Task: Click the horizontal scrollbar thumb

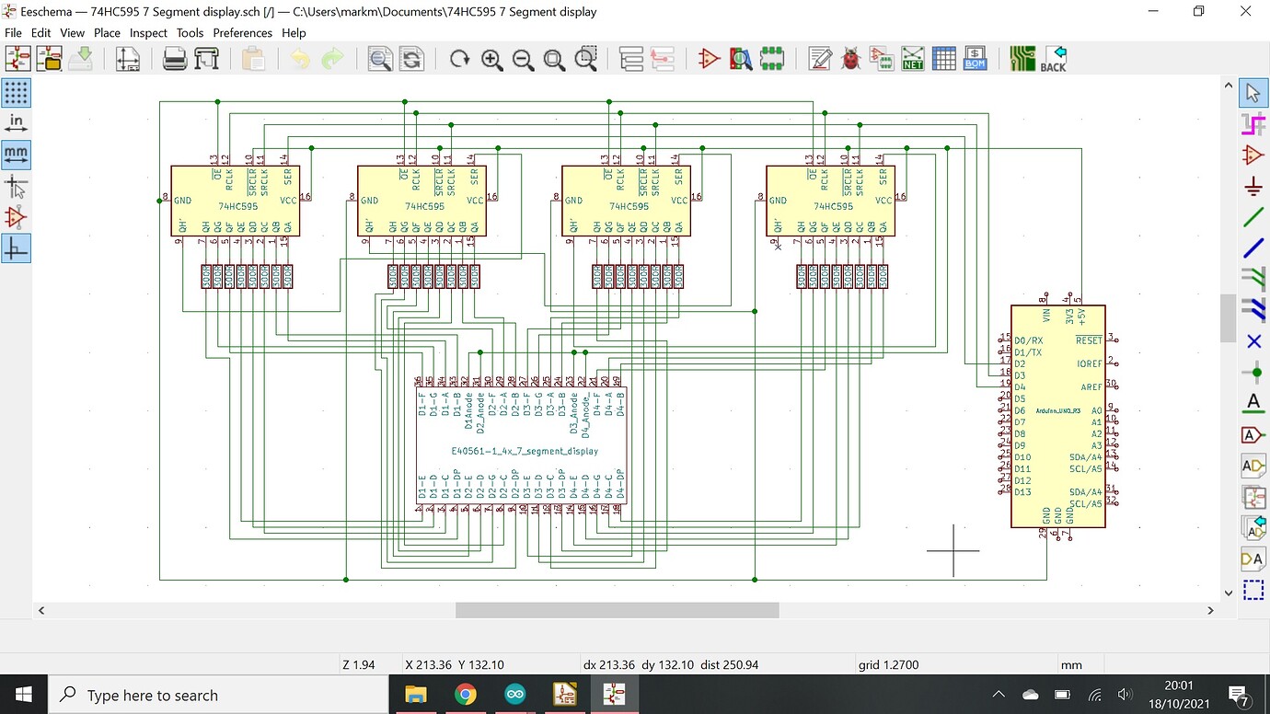Action: (x=617, y=610)
